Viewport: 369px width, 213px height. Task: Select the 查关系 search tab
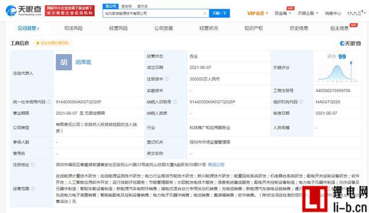pyautogui.click(x=142, y=6)
